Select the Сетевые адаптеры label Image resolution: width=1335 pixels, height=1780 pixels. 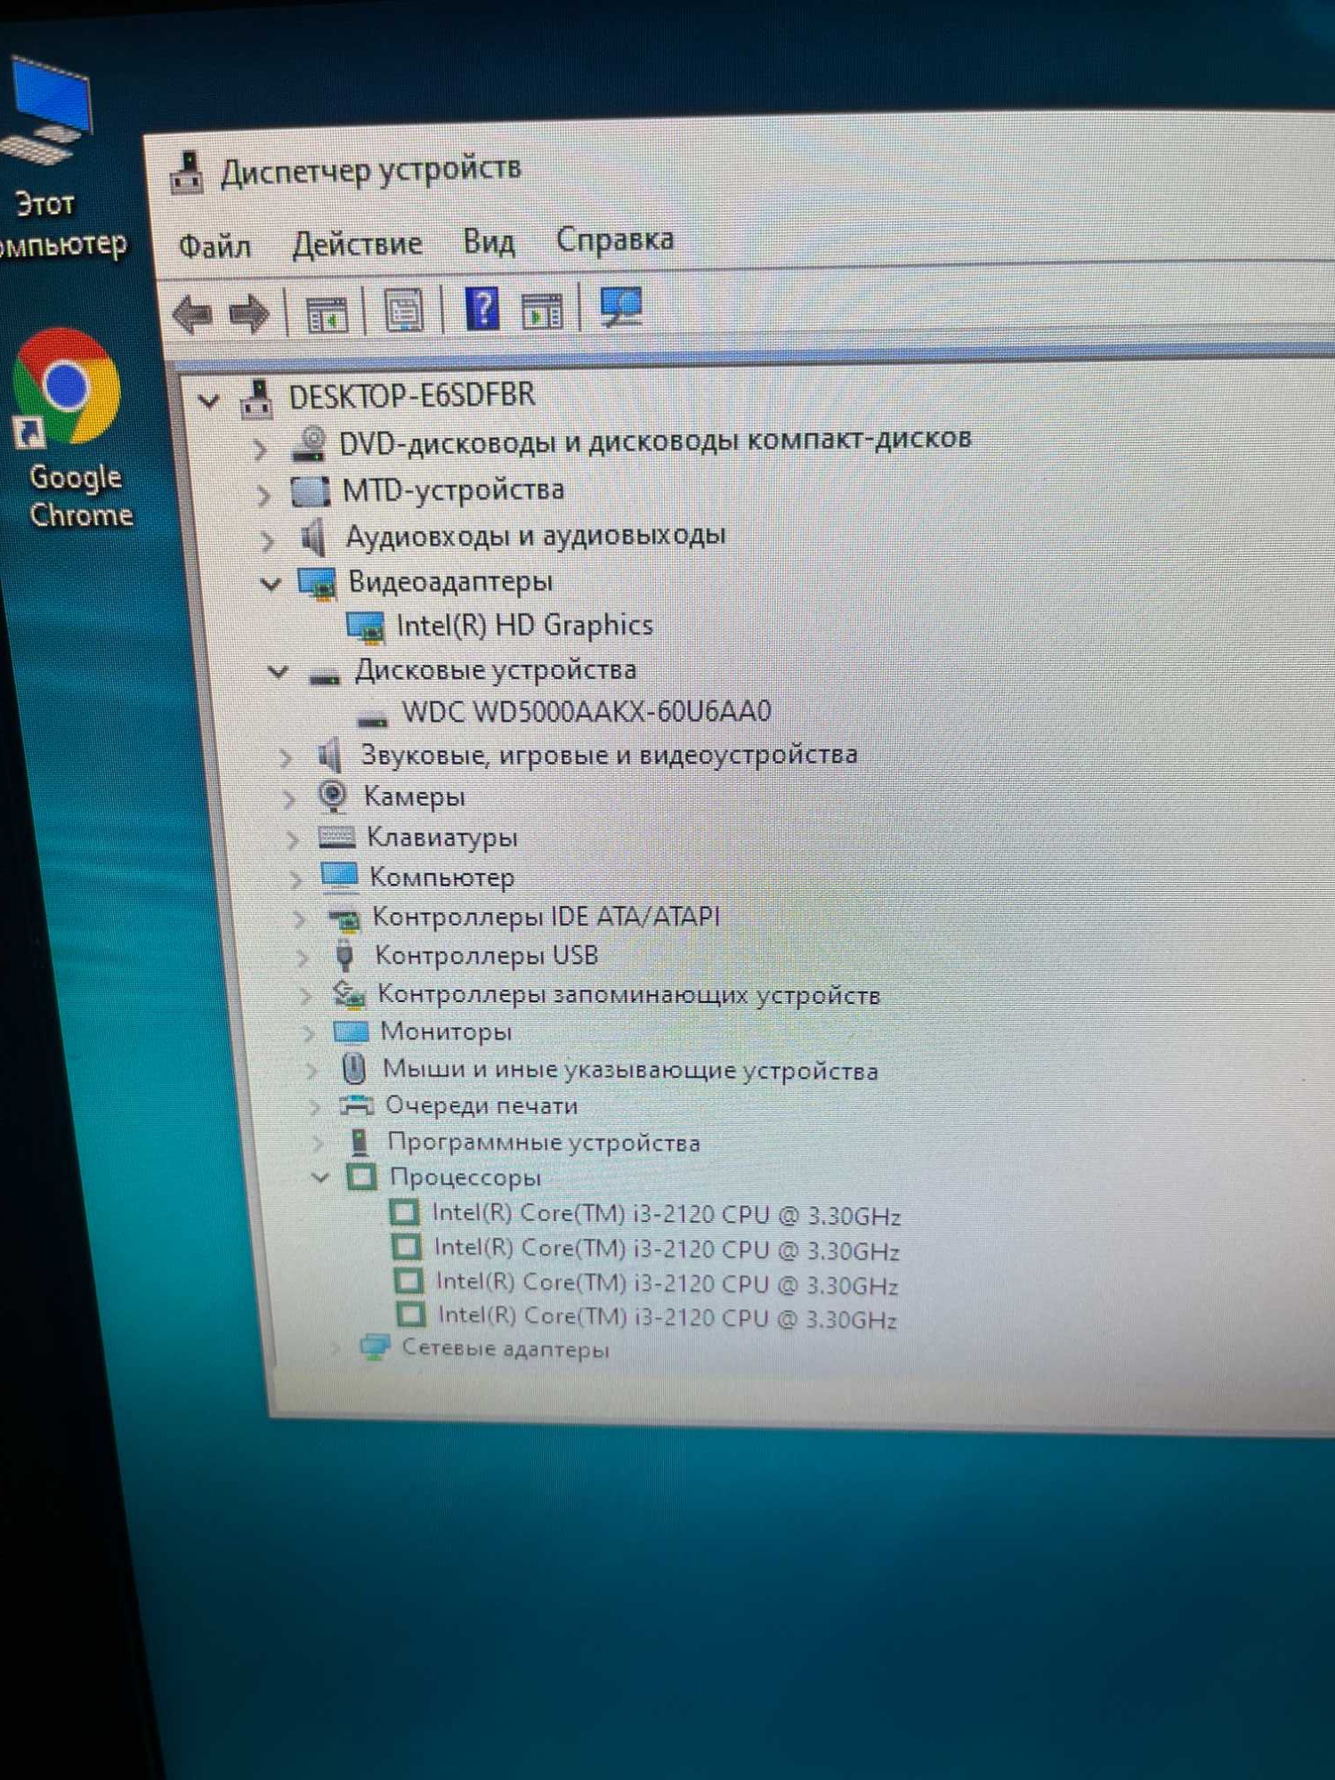(x=505, y=1347)
